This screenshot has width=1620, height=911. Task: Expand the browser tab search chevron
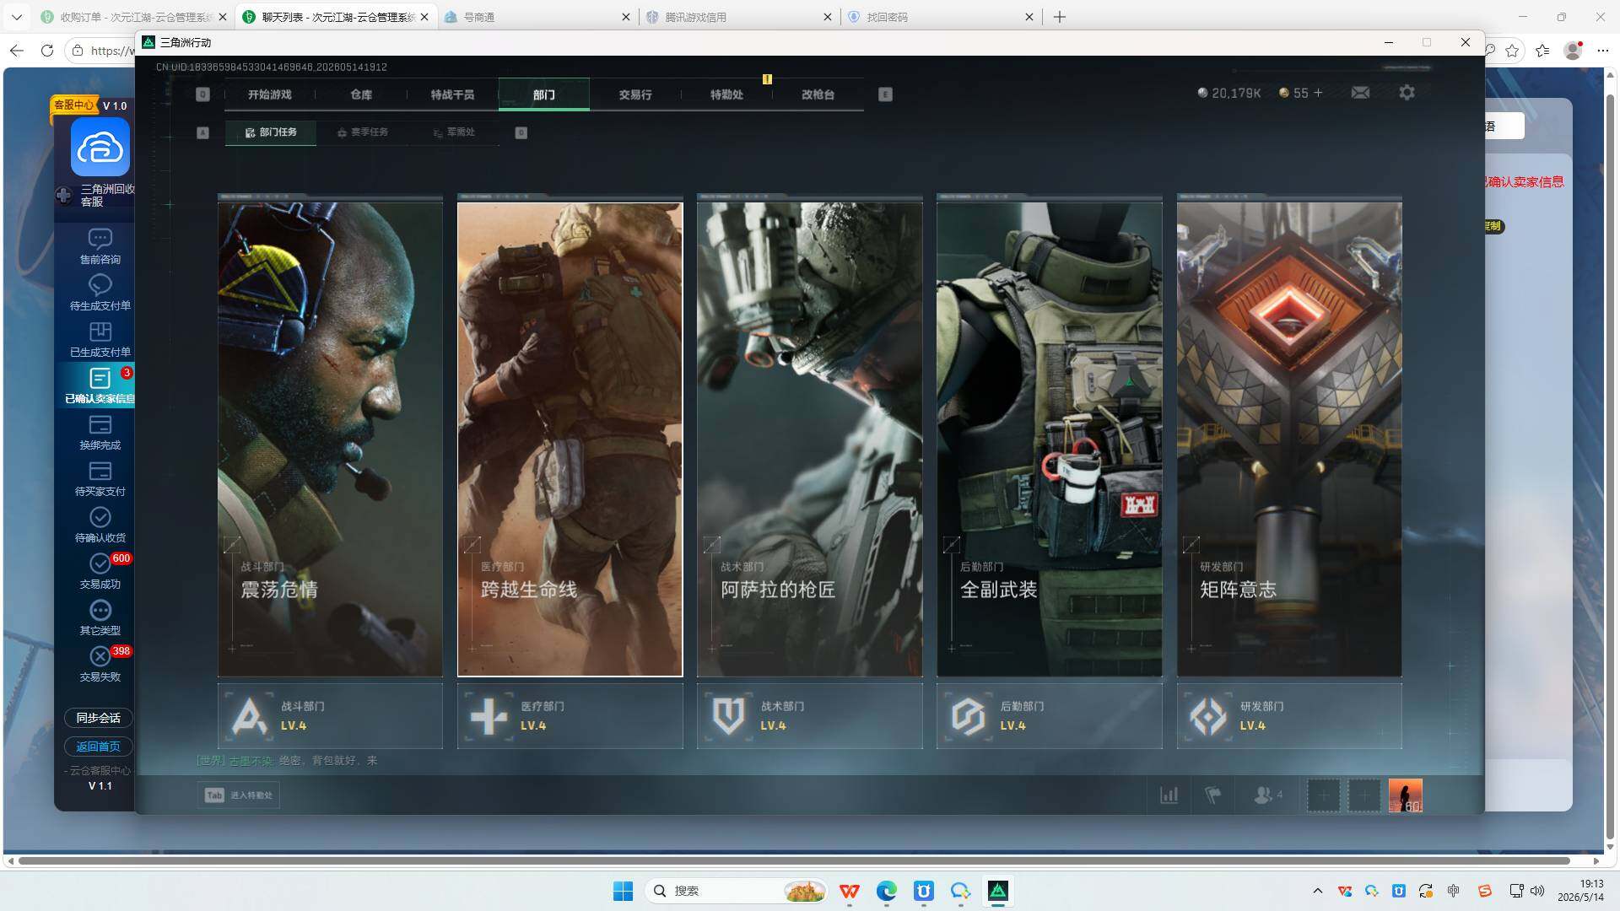pyautogui.click(x=16, y=17)
